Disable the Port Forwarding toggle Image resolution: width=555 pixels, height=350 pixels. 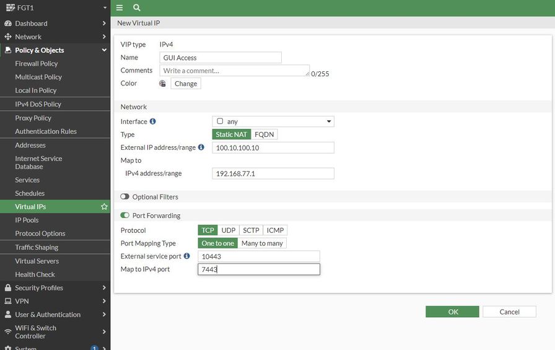pyautogui.click(x=125, y=215)
